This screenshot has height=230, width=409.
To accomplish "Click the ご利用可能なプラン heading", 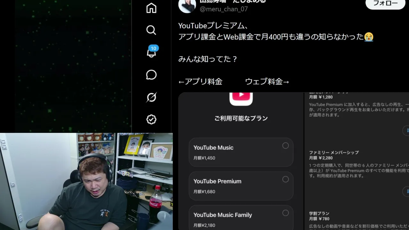I will 241,118.
